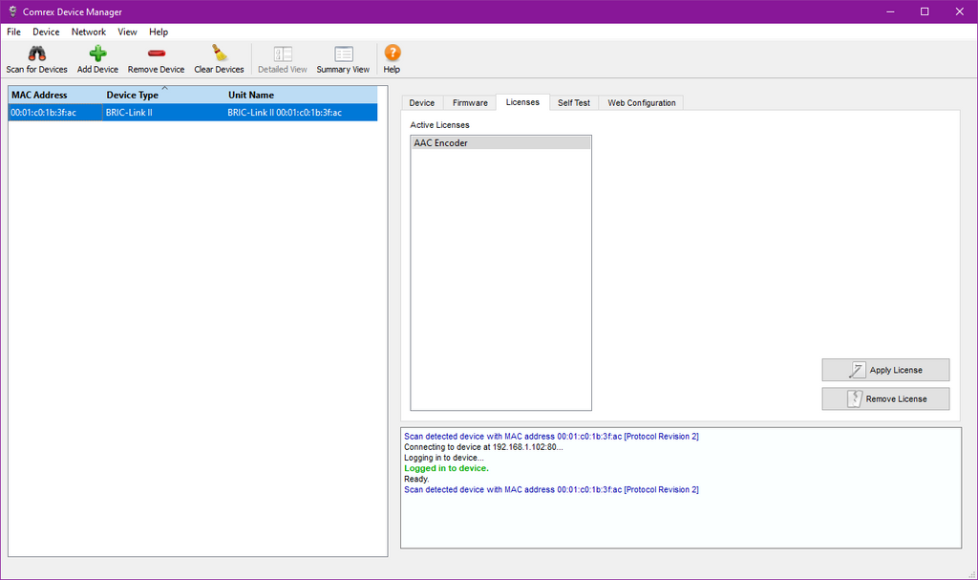Click the 'Connecting to device at 192.168.1.102:80...' log line
Screen dimensions: 978x580
click(x=483, y=447)
